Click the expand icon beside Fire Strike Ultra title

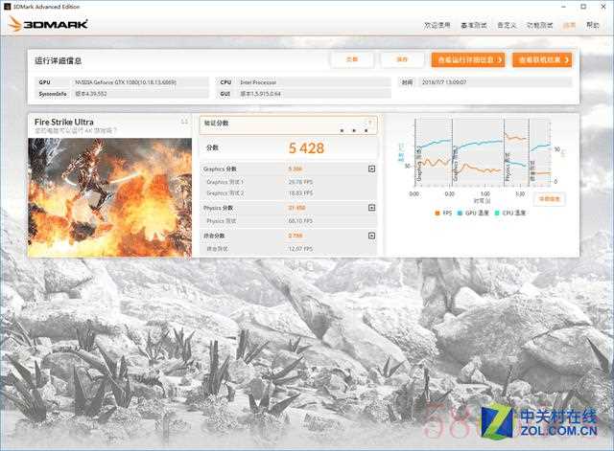coord(184,122)
